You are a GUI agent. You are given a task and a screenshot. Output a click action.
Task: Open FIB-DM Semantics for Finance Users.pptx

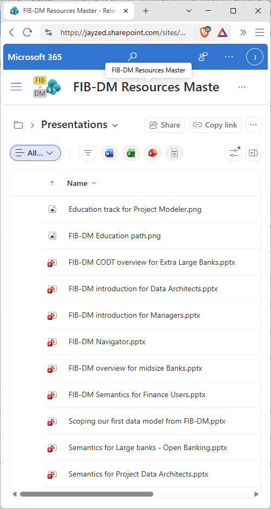[137, 395]
